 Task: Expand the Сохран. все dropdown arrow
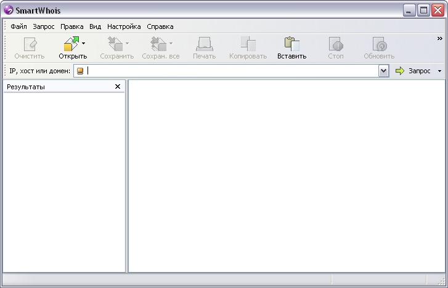(171, 44)
